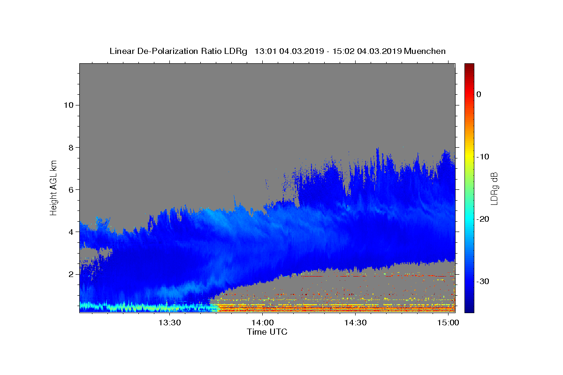Click the date range '13:01 04.03.2019' in title
Viewport: 563px width, 375px height.
click(289, 51)
